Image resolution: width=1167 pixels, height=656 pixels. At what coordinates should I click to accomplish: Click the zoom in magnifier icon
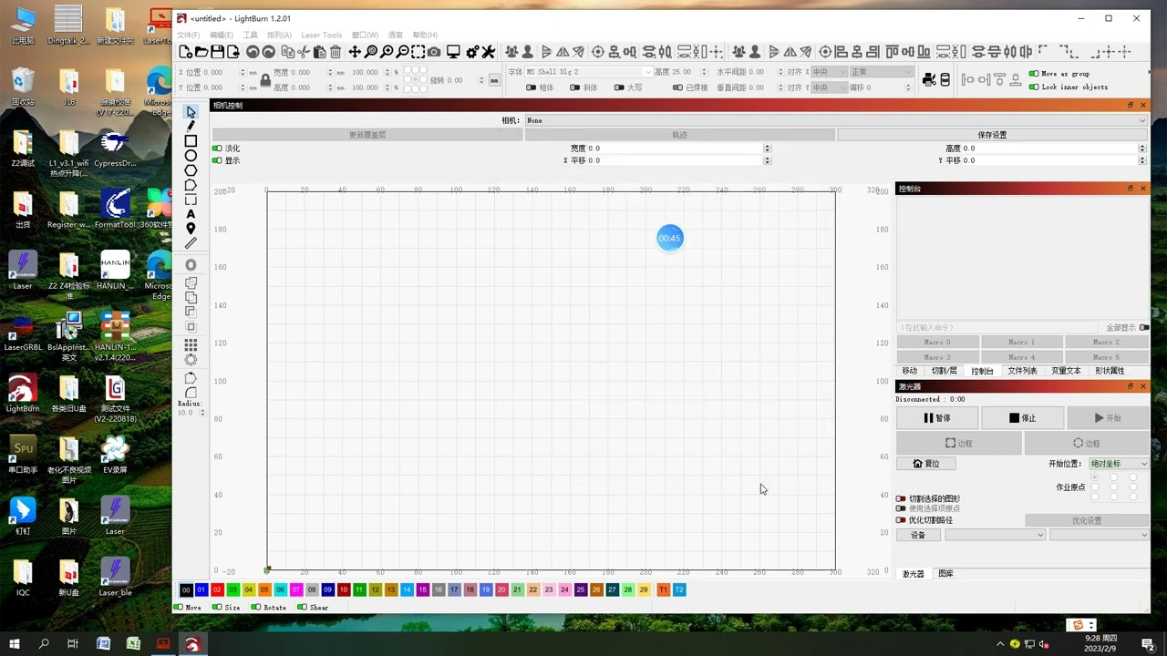387,52
